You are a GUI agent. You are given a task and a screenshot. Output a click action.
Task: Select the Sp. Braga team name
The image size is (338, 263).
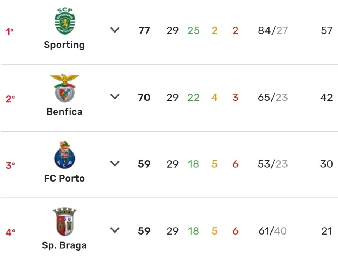[x=64, y=245]
